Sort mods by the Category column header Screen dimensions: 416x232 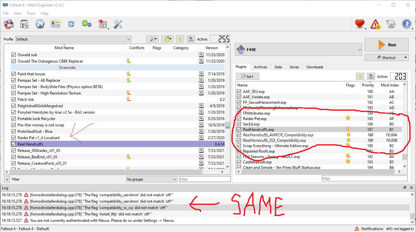click(181, 48)
